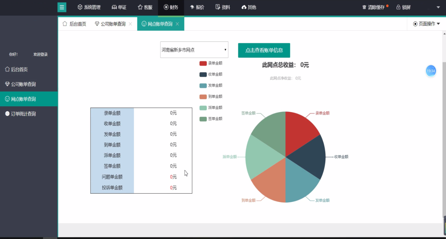
Task: Click the red 0元 value for 投诉单金额
Action: (x=173, y=188)
